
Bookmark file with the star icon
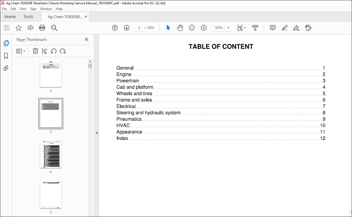[18, 28]
